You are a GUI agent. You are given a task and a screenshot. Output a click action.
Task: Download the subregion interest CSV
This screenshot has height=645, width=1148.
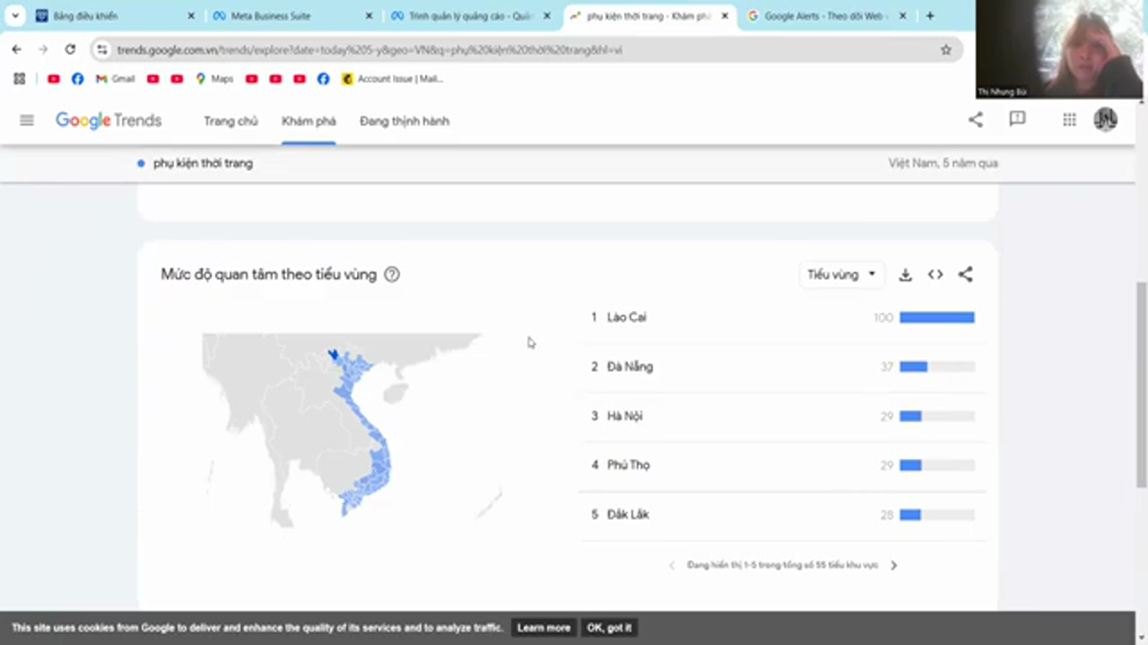(905, 275)
